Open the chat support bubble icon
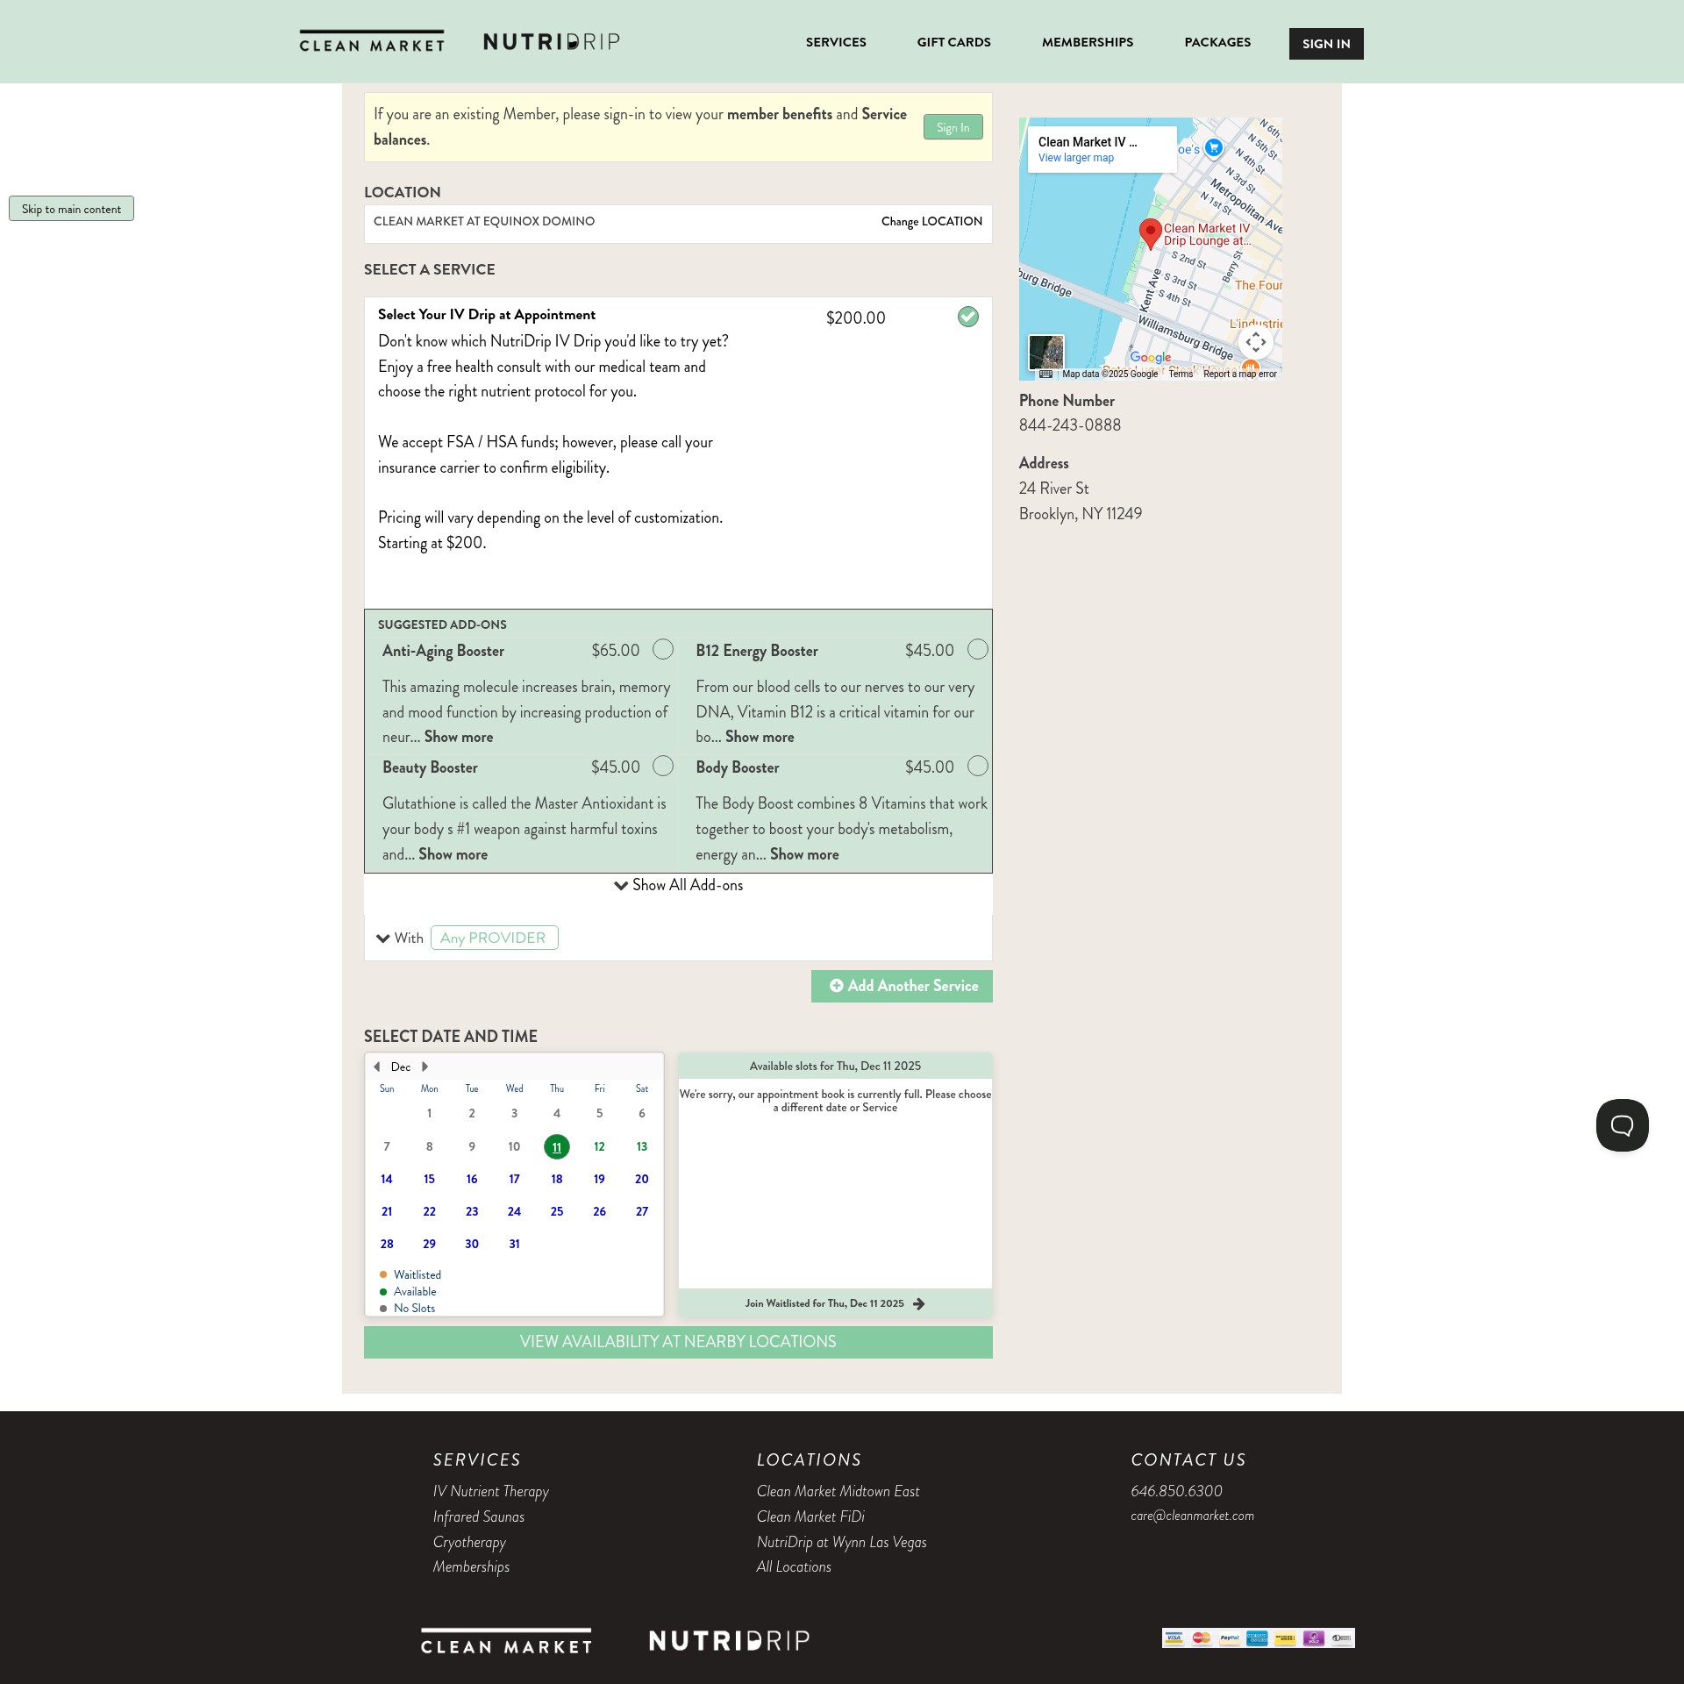This screenshot has width=1684, height=1684. [1622, 1125]
